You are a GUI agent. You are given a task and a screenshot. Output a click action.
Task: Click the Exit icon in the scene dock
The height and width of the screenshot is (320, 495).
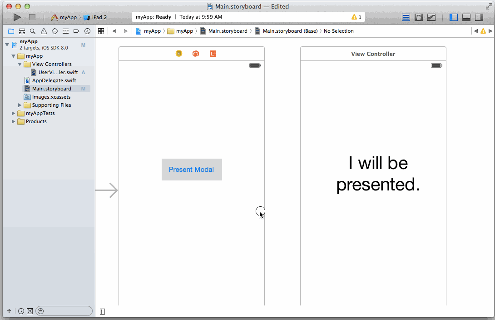point(213,54)
